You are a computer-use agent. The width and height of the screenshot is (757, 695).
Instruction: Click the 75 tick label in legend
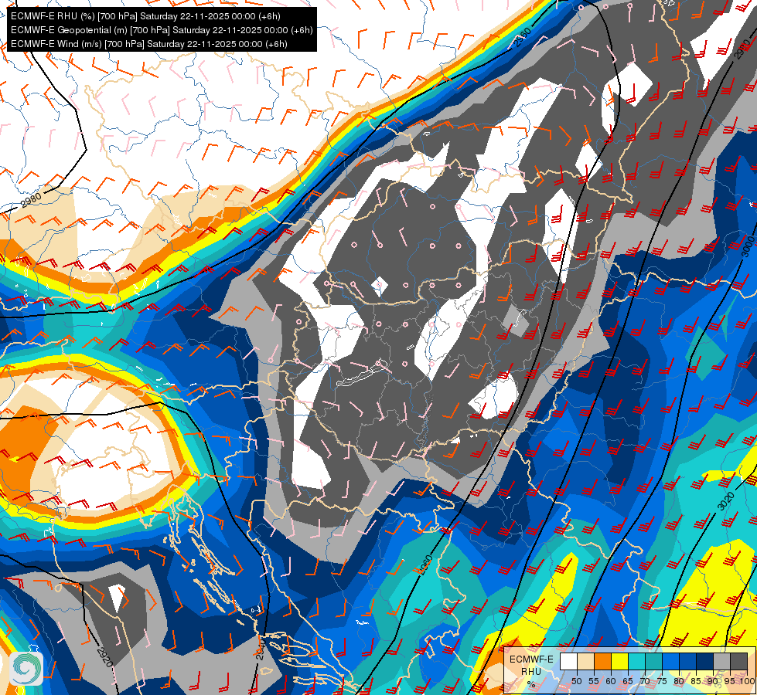[x=662, y=681]
